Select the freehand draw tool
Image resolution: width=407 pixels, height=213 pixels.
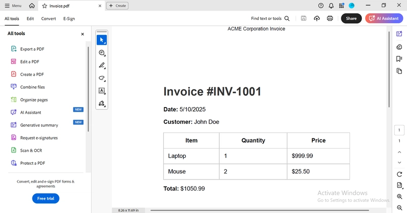pos(102,78)
